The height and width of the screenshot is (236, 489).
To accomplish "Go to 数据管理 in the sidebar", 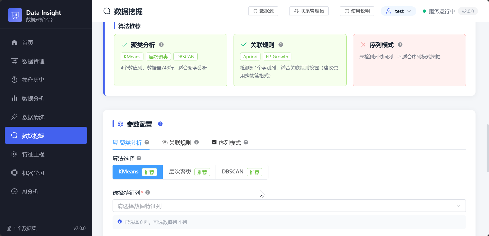I will coord(46,61).
